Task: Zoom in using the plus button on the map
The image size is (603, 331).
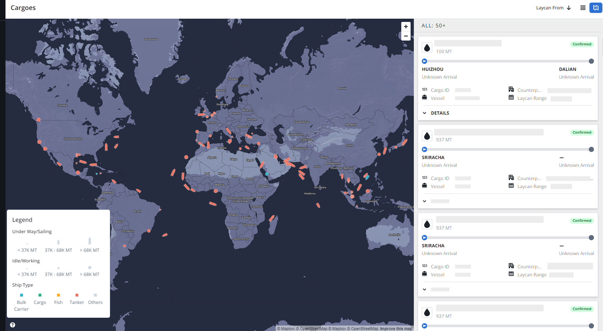Action: click(x=406, y=26)
